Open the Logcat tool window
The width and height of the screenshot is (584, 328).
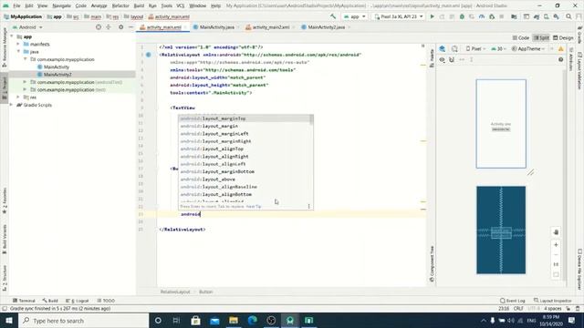(x=78, y=301)
